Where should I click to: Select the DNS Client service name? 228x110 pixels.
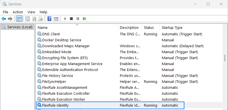point(51,34)
